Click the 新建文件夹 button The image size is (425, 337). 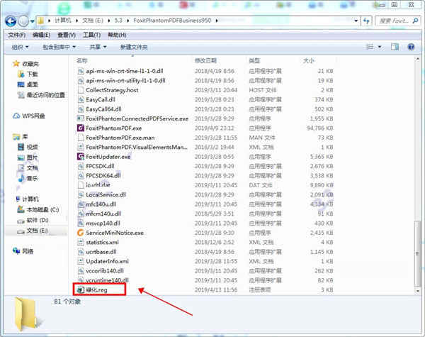(x=134, y=48)
